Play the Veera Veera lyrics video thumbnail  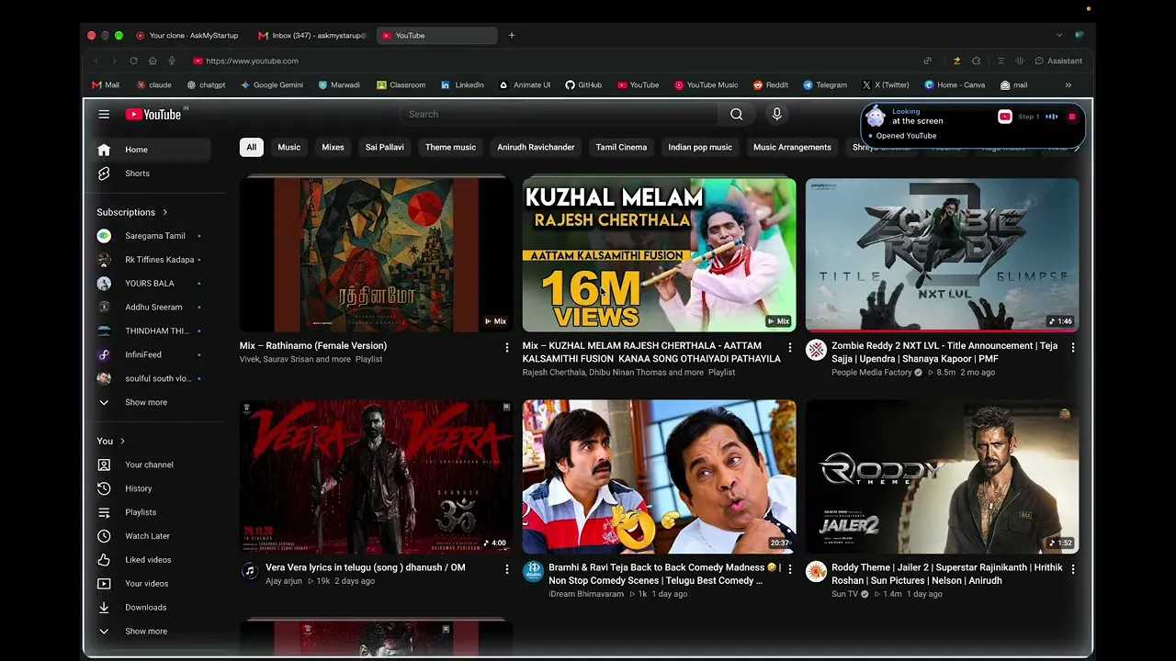[376, 476]
